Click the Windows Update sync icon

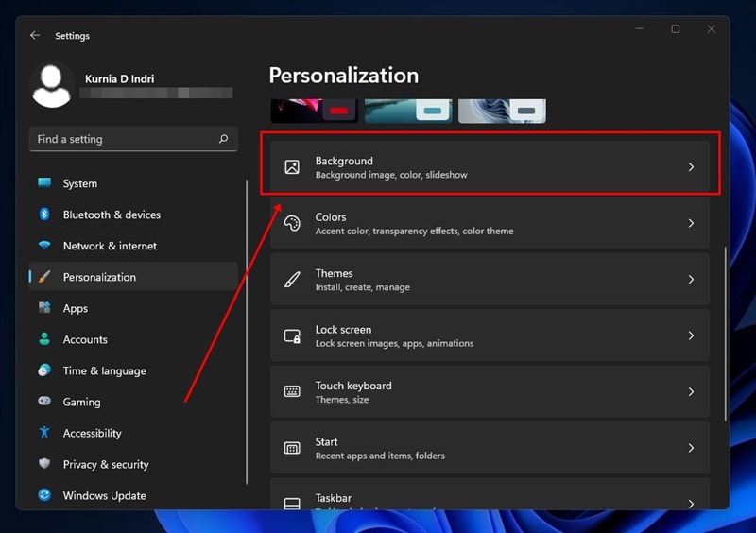coord(44,494)
